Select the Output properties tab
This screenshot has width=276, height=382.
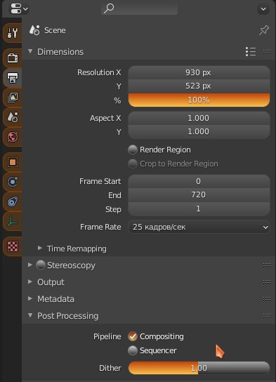click(13, 78)
